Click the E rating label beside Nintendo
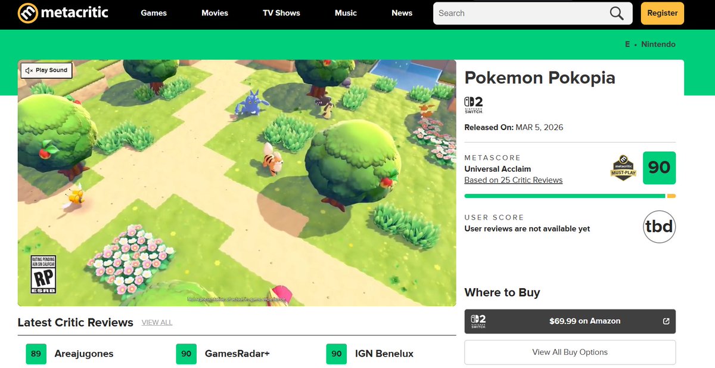Image resolution: width=715 pixels, height=368 pixels. click(627, 44)
